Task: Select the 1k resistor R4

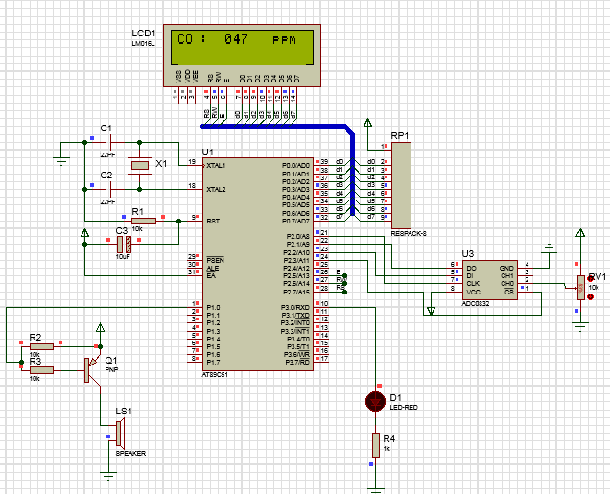Action: click(x=375, y=444)
